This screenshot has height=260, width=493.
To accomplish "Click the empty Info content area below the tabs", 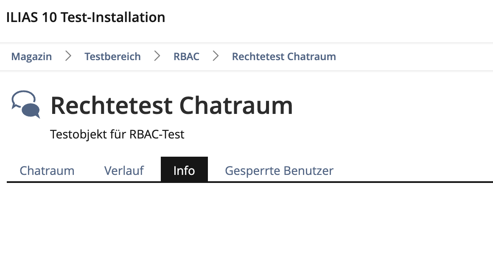I will pos(246,220).
